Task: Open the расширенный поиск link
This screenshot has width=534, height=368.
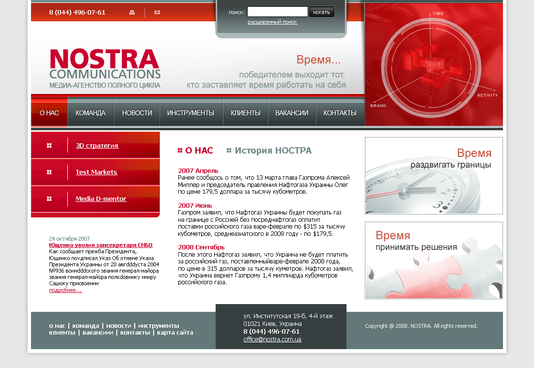Action: [272, 22]
